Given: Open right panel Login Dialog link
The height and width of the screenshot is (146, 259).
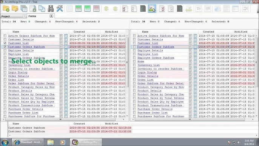Looking at the screenshot, I should [x=147, y=72].
